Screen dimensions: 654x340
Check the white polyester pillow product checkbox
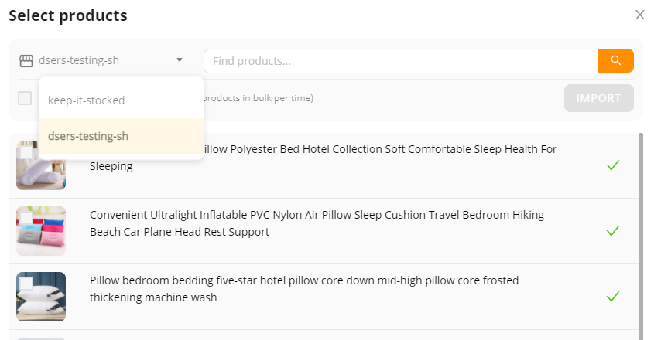(x=26, y=152)
